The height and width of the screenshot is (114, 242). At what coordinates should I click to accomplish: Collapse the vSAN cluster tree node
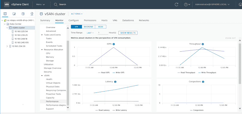point(7,28)
